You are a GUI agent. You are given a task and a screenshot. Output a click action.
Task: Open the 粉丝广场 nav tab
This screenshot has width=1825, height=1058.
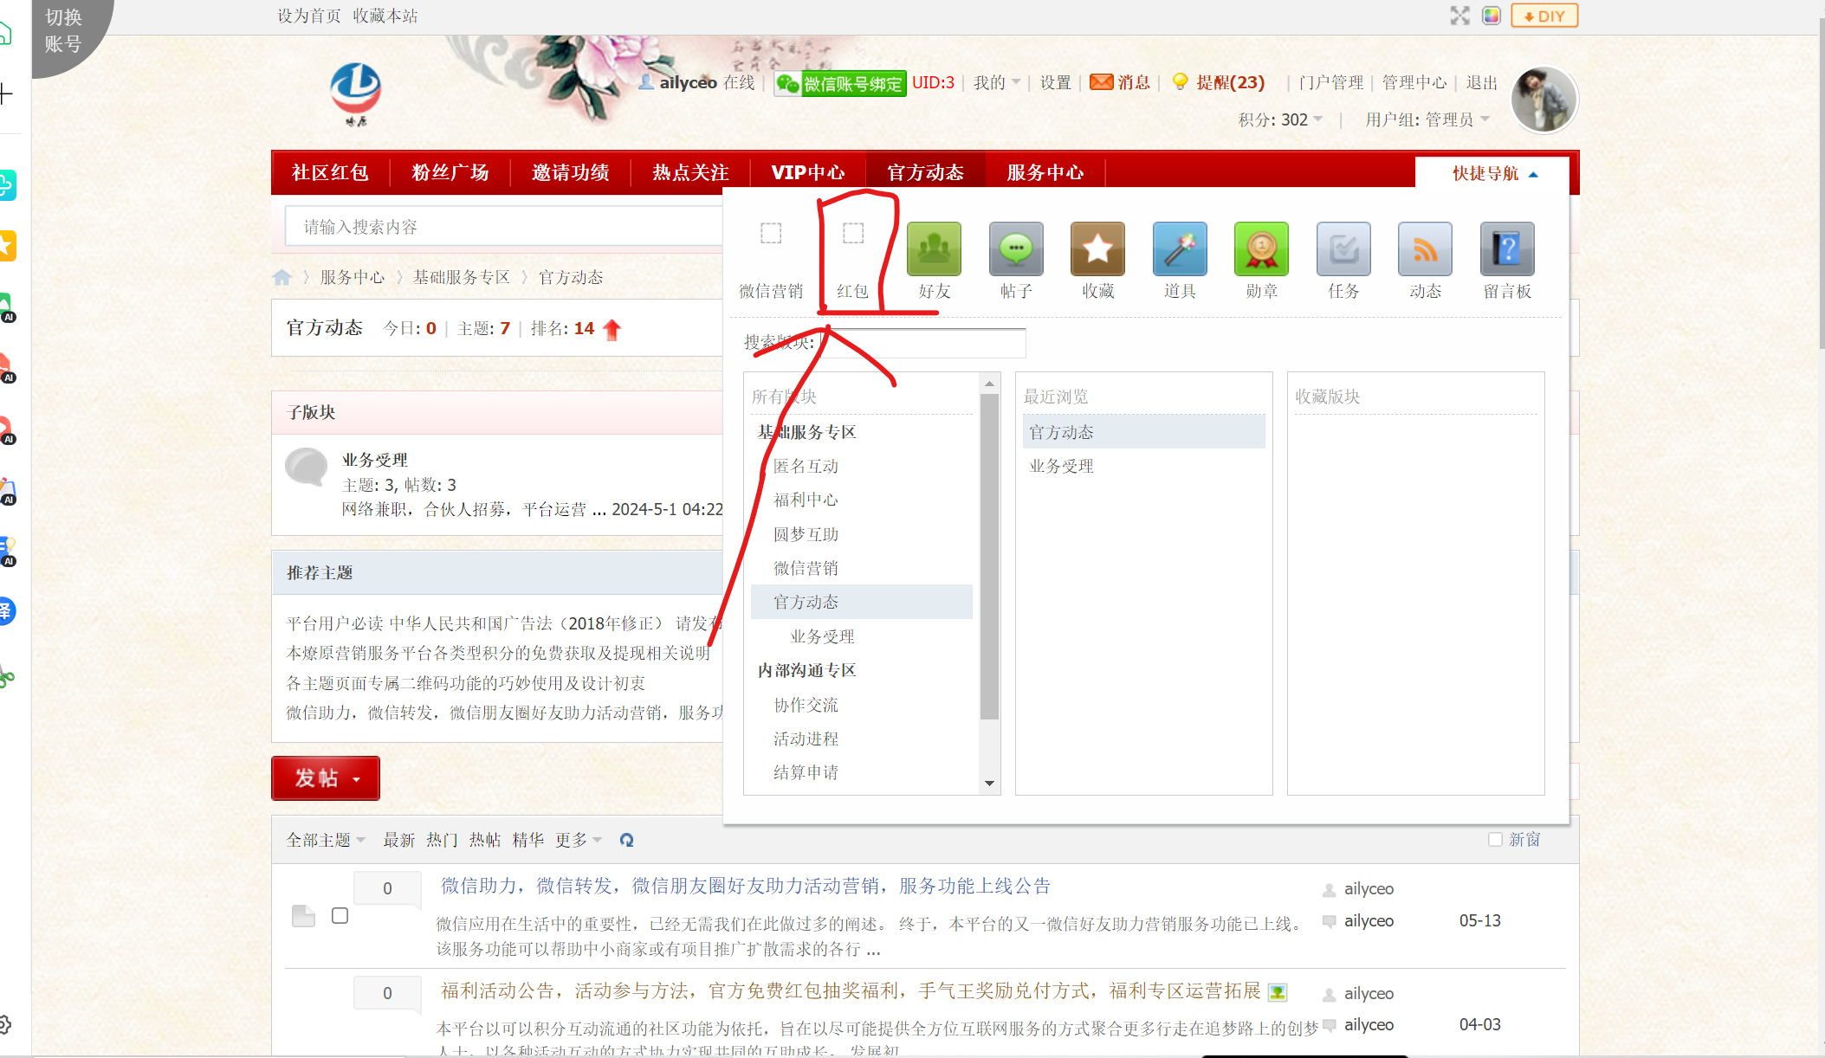(450, 172)
